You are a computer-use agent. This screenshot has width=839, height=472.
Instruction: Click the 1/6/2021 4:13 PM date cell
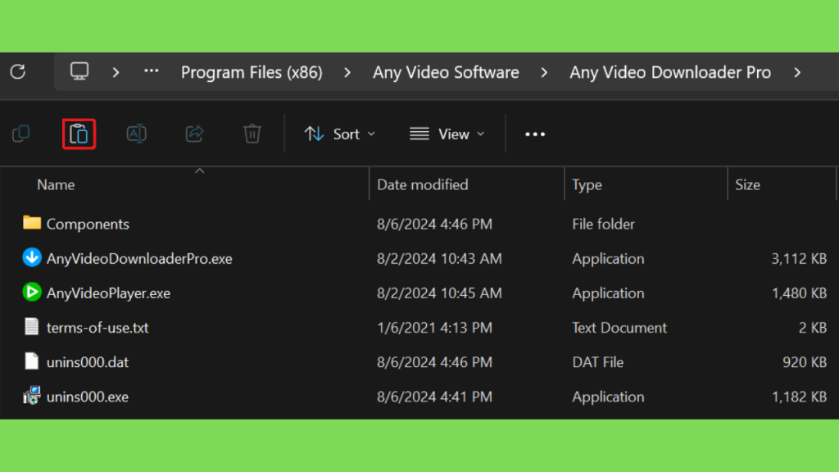pos(434,328)
